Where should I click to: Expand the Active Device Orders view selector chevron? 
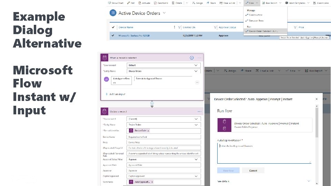tap(164, 13)
